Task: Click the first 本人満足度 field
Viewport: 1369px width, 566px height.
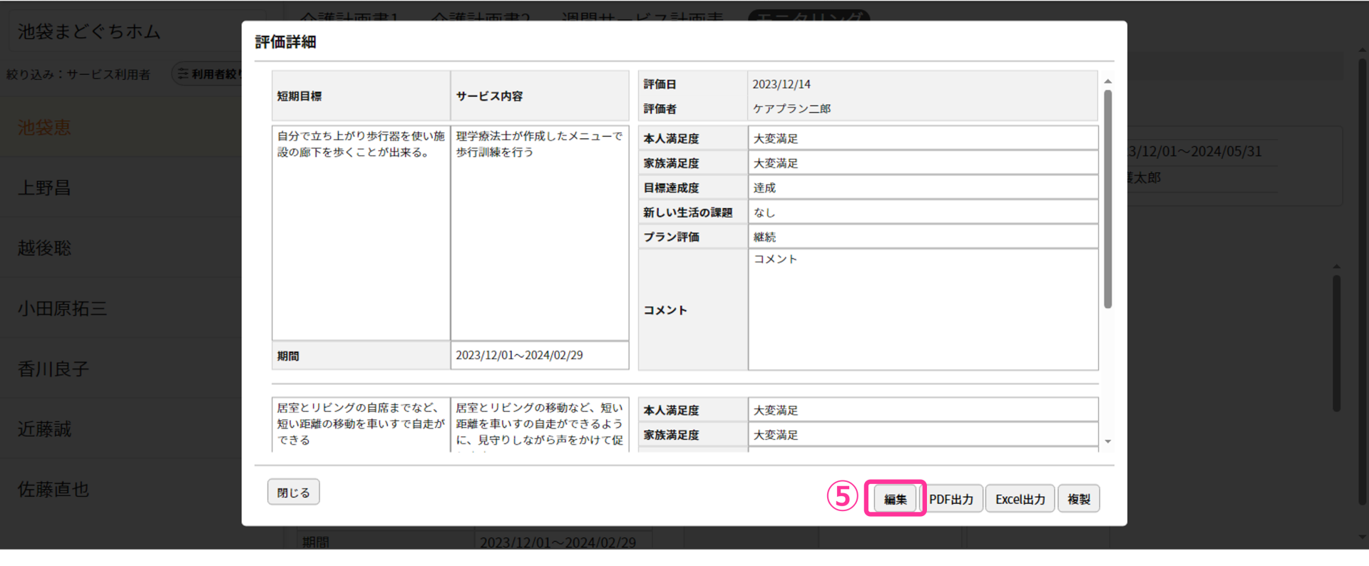Action: (923, 138)
